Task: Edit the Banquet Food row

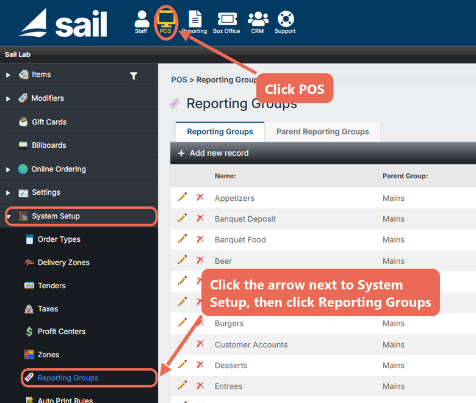Action: pos(182,239)
